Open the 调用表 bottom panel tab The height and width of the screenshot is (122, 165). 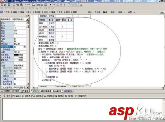click(26, 96)
